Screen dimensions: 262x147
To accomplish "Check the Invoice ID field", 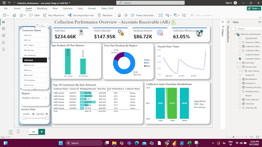I will (x=240, y=75).
